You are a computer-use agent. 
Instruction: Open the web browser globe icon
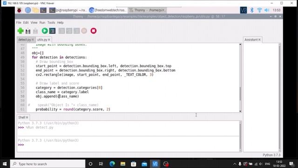click(28, 10)
